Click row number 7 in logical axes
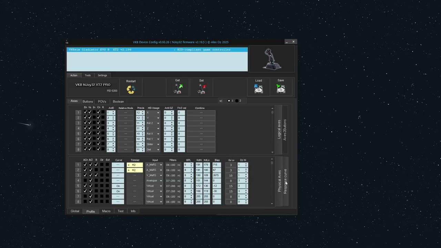Image resolution: width=441 pixels, height=248 pixels. [79, 144]
